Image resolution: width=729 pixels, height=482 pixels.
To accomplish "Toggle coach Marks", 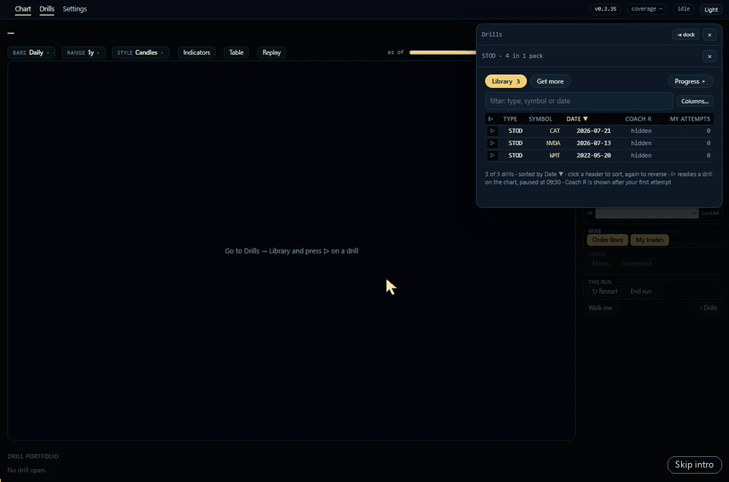I will (600, 263).
